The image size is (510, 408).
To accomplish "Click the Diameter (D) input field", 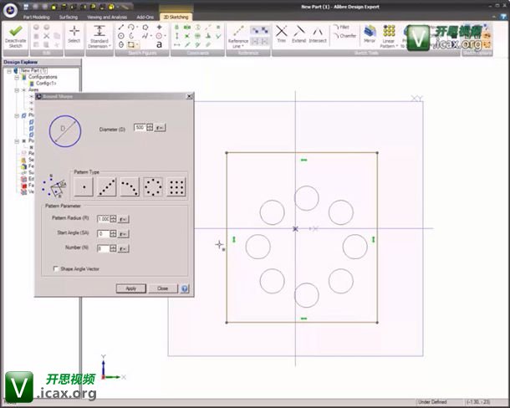I will pos(140,127).
